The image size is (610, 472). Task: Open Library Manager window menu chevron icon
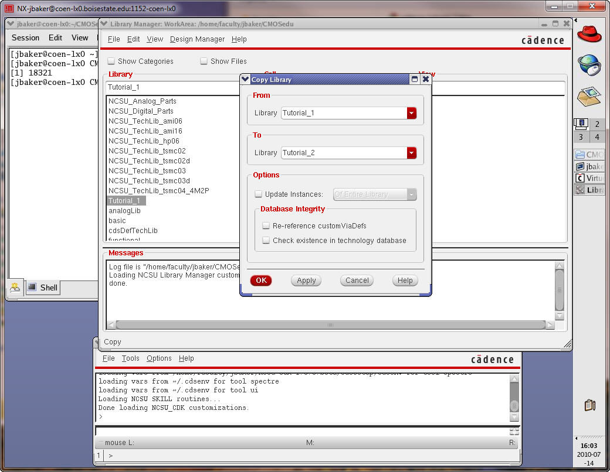(x=104, y=23)
